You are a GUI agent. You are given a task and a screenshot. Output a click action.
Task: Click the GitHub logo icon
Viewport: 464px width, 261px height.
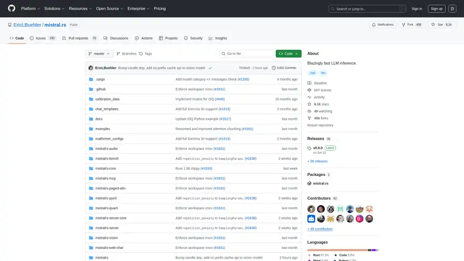12,8
